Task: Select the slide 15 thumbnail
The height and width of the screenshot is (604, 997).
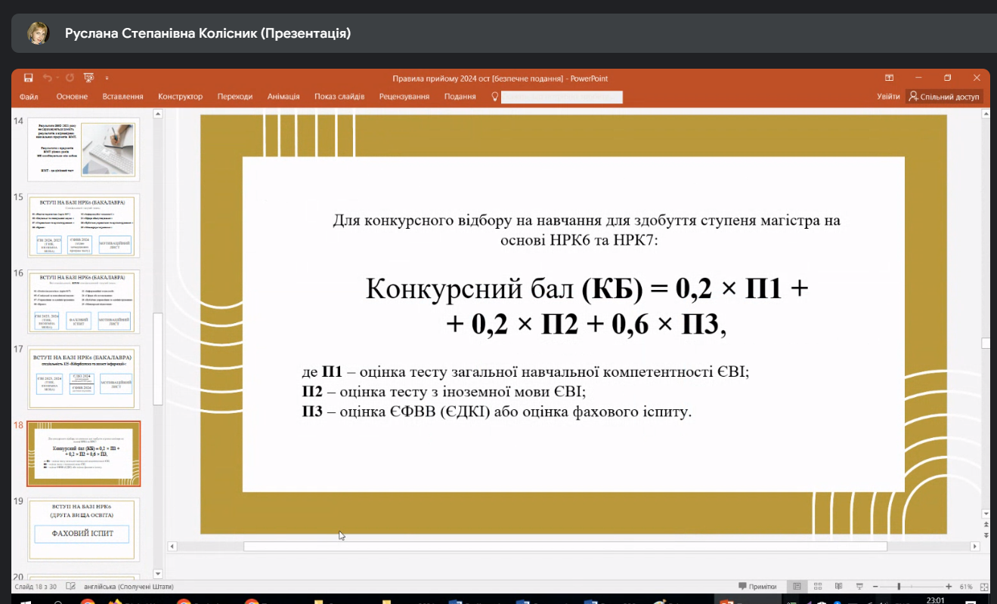Action: pos(84,226)
